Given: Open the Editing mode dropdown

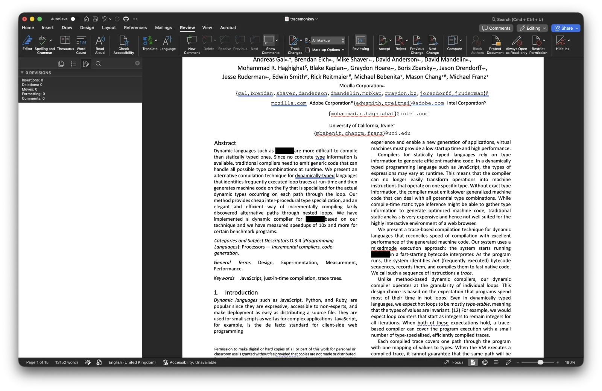Looking at the screenshot, I should (532, 28).
